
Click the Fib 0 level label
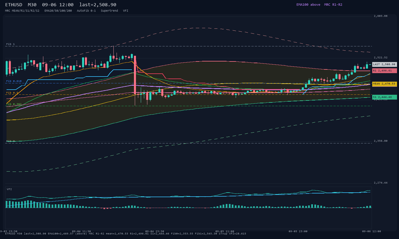point(11,141)
